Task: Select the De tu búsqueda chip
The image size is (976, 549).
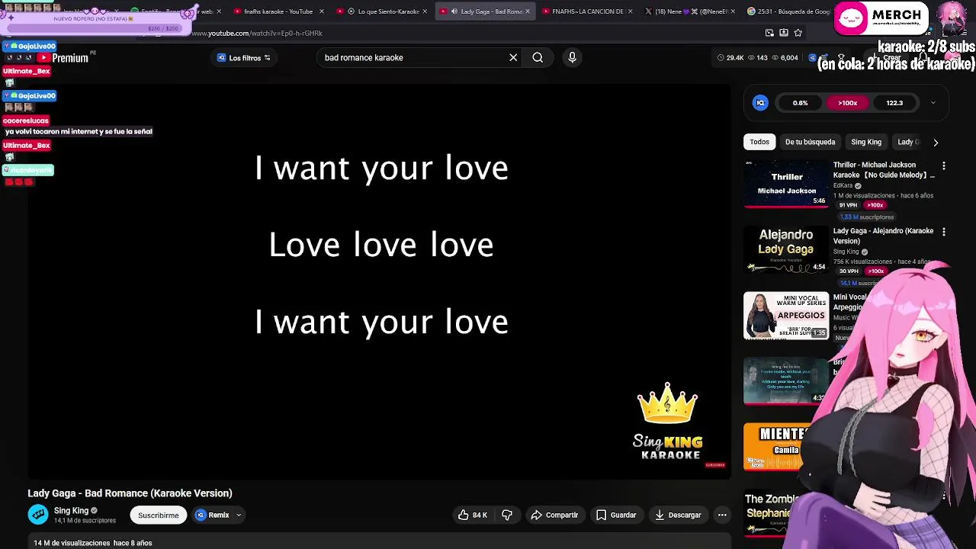Action: [x=810, y=142]
